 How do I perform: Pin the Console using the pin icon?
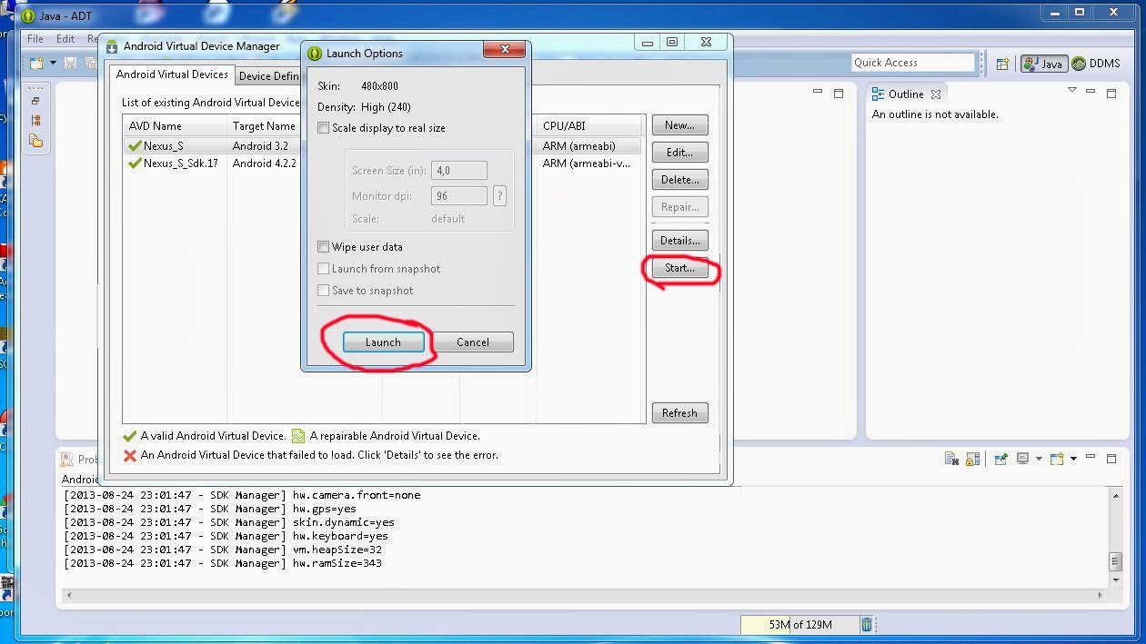click(1000, 458)
